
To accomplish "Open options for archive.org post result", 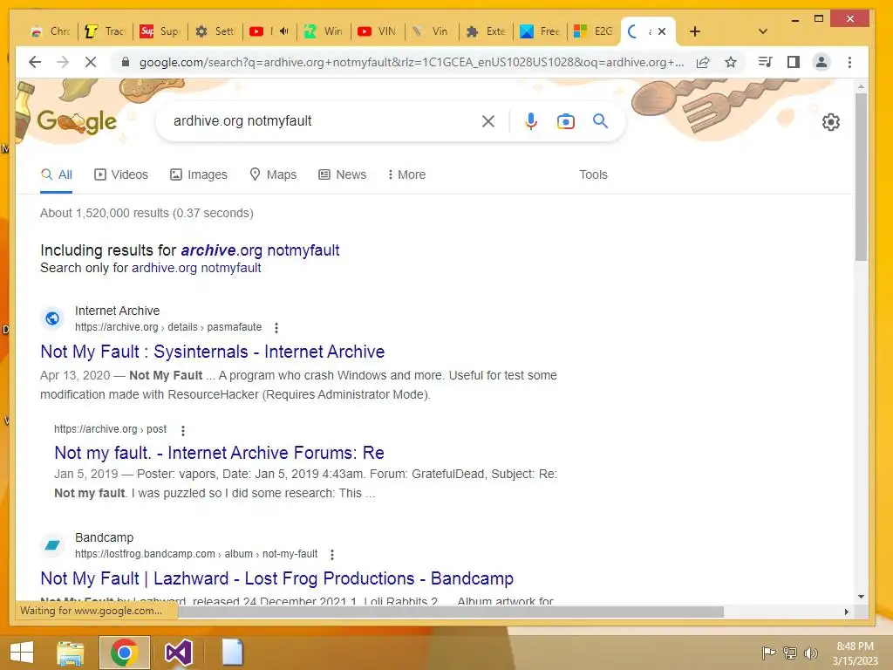I will pos(183,430).
